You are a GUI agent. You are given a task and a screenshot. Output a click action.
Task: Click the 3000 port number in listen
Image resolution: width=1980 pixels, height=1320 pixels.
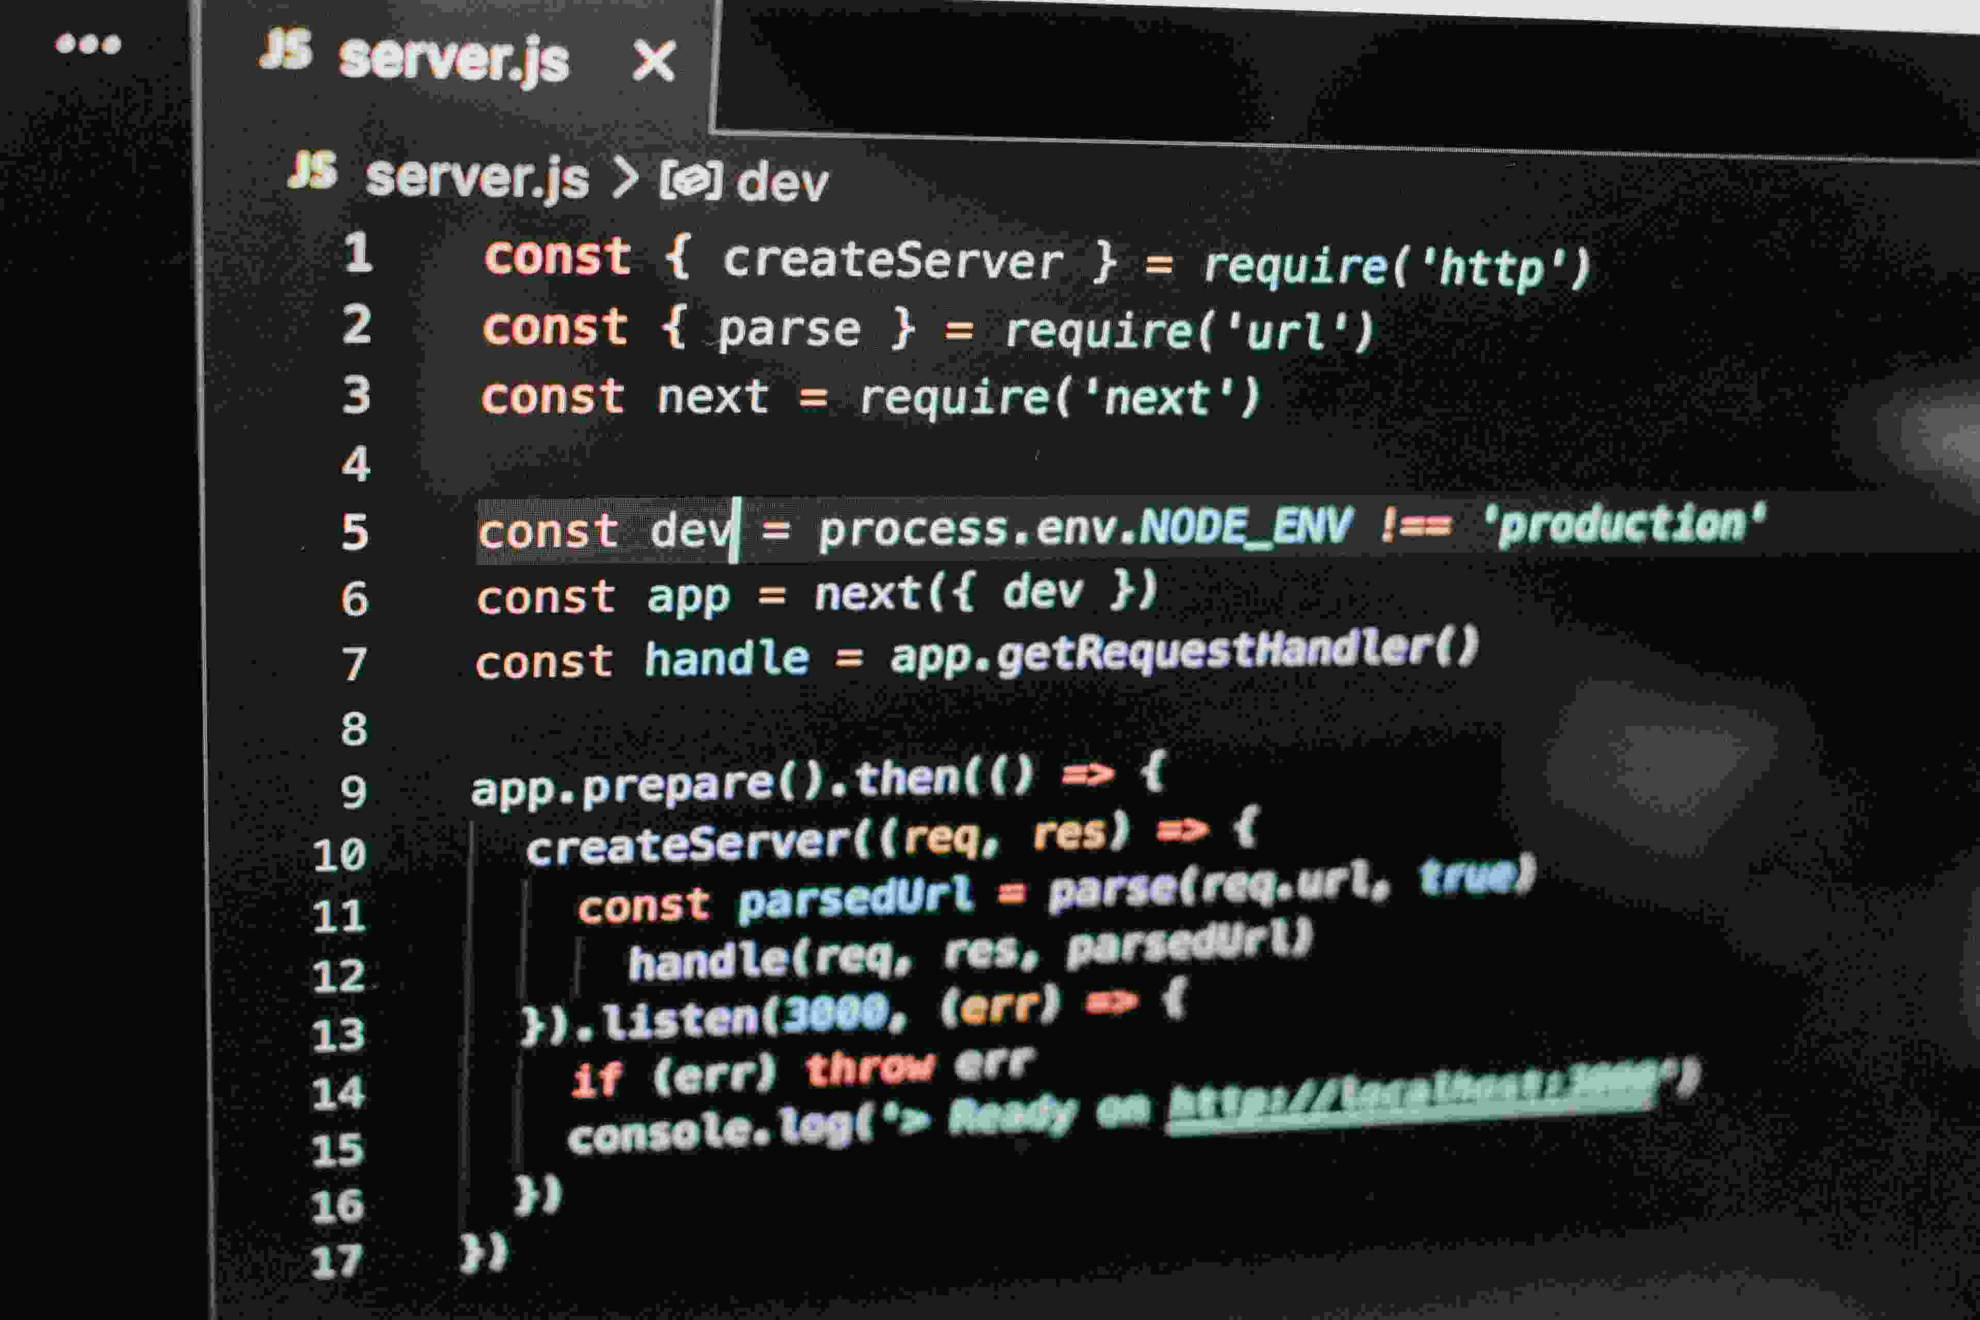[836, 1014]
